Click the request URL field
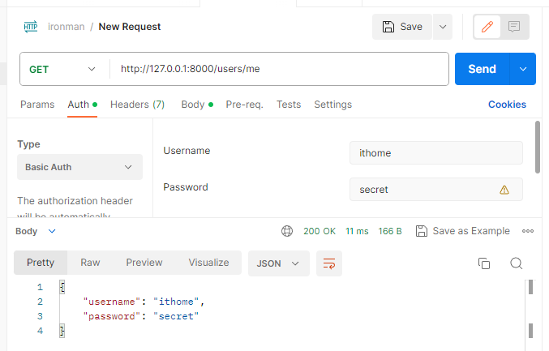Image resolution: width=549 pixels, height=351 pixels. tap(279, 69)
